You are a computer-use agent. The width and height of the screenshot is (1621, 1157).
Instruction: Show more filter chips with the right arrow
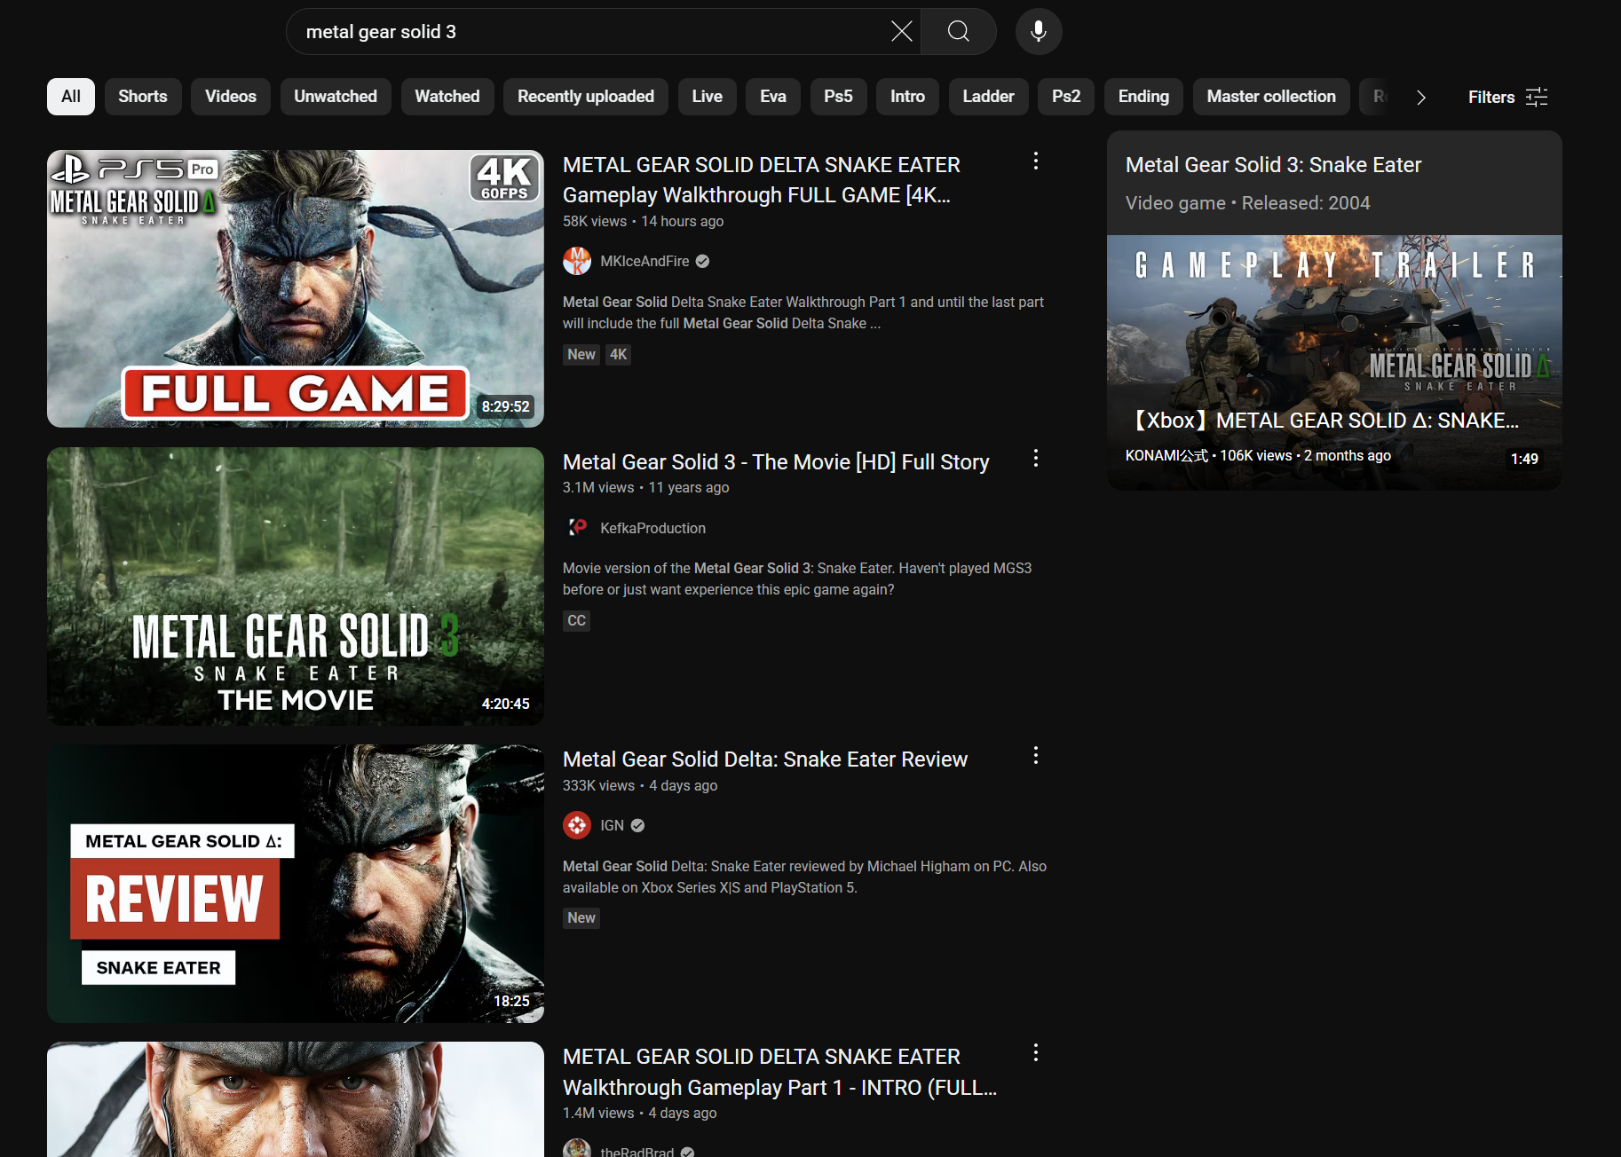(1420, 97)
